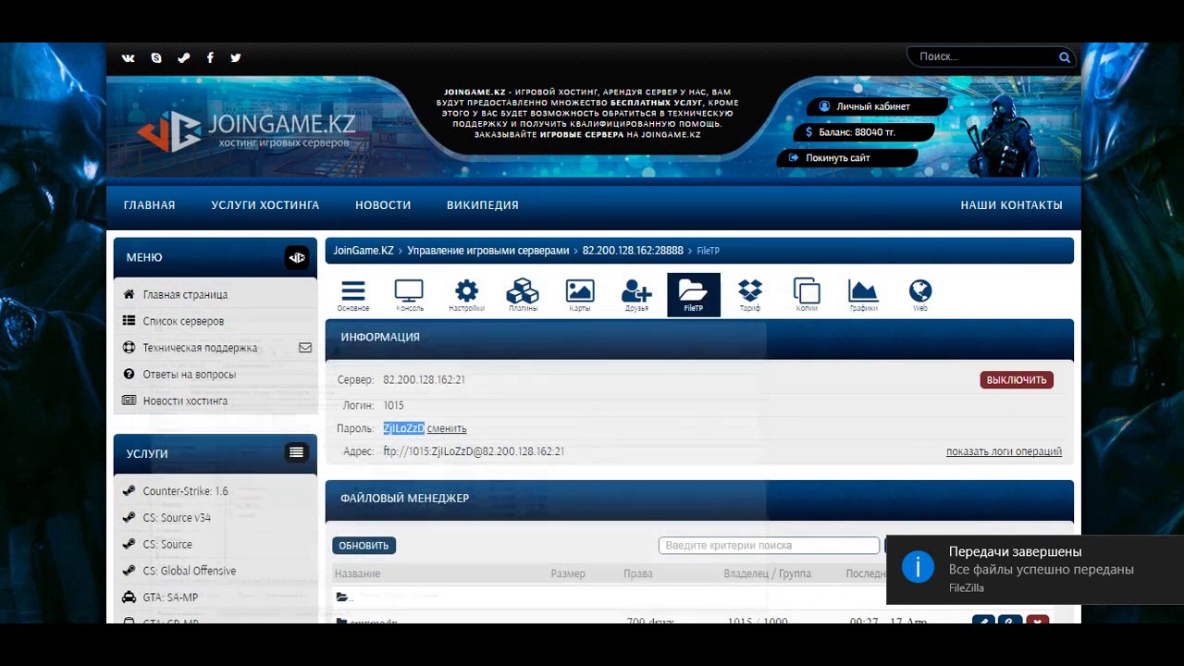Click показать логи операций link

click(x=1004, y=451)
